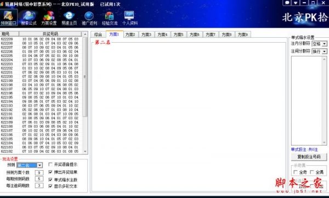Open the 注内分割符 dropdown
The image size is (329, 198).
click(x=319, y=44)
